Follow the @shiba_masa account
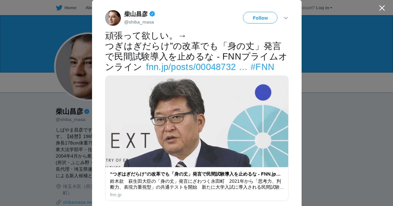 260,18
